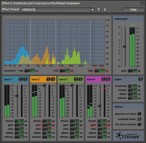Select the band 4 gain -18.0 field
This screenshot has width=146, height=143.
102,125
